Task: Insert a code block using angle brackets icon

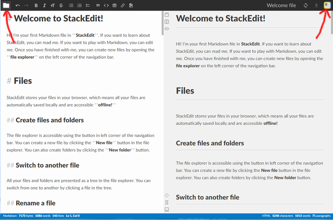Action: [x=106, y=6]
